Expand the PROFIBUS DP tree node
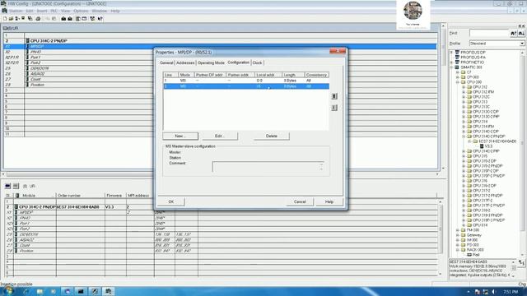The image size is (527, 296). (452, 53)
